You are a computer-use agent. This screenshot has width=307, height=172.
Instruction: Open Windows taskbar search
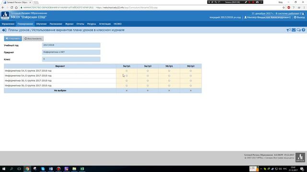click(12, 169)
